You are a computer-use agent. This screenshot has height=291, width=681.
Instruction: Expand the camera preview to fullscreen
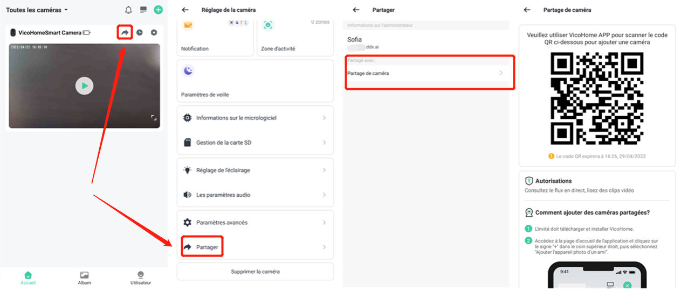(154, 118)
